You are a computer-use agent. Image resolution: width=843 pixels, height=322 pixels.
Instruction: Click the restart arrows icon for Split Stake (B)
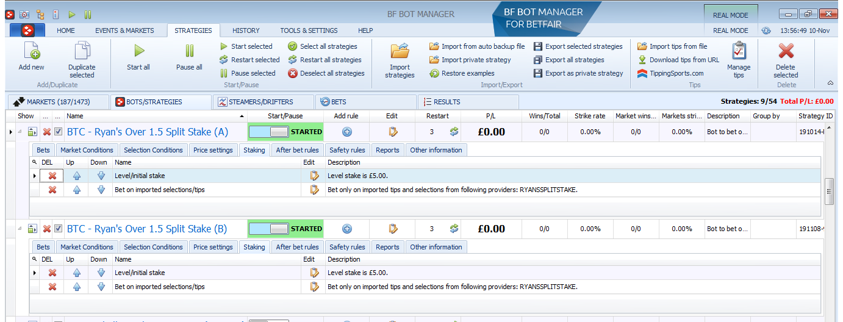(x=454, y=229)
